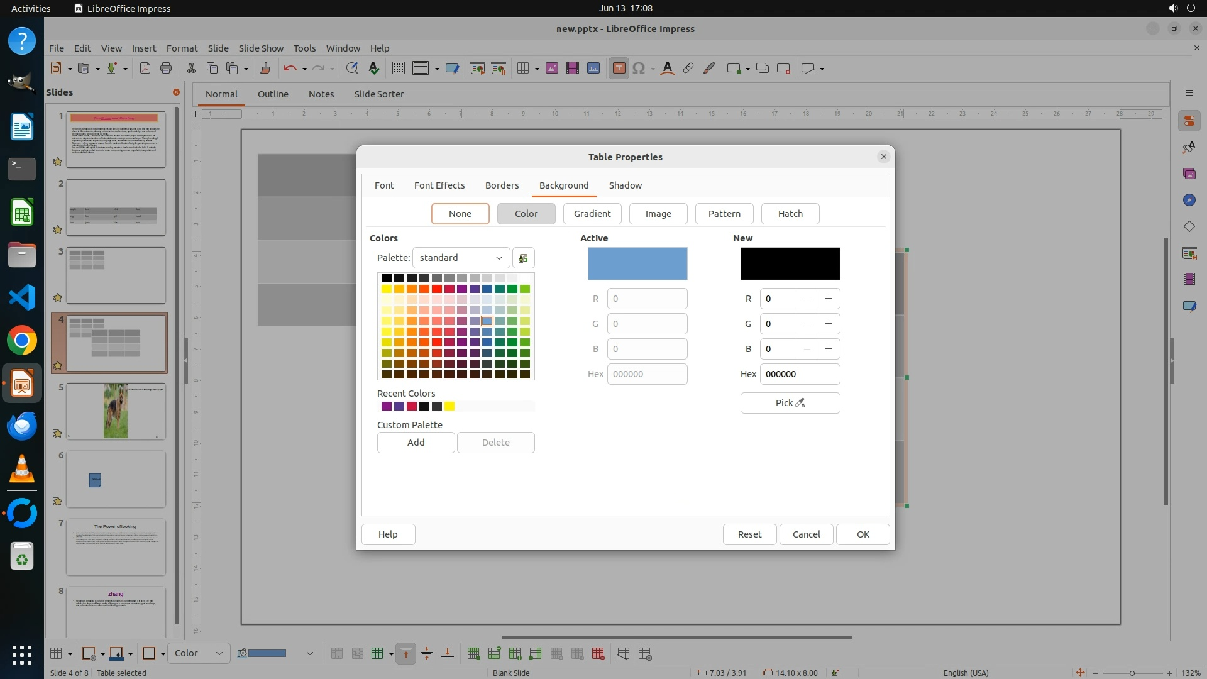Switch to the Borders tab
Viewport: 1207px width, 679px height.
502,185
